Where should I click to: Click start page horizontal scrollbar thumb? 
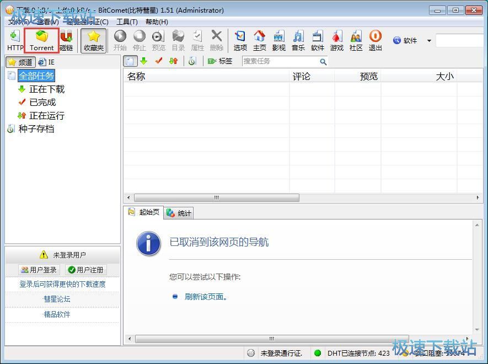(x=271, y=339)
